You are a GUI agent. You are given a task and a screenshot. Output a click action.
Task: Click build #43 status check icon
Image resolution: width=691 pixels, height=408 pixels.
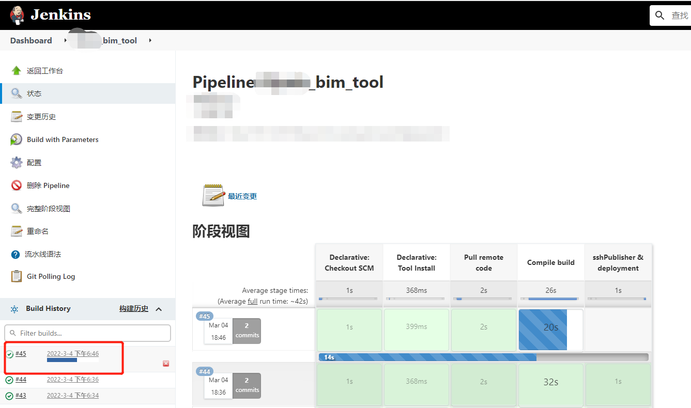(9, 396)
